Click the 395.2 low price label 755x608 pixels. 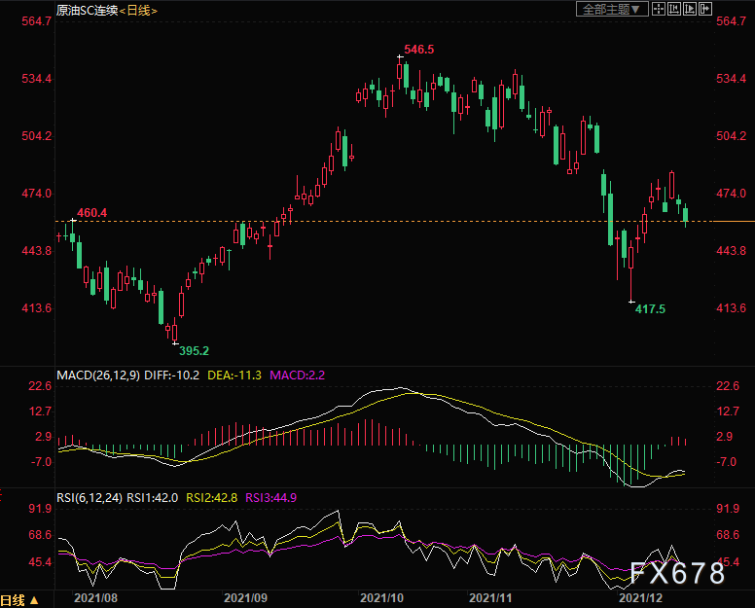coord(194,351)
